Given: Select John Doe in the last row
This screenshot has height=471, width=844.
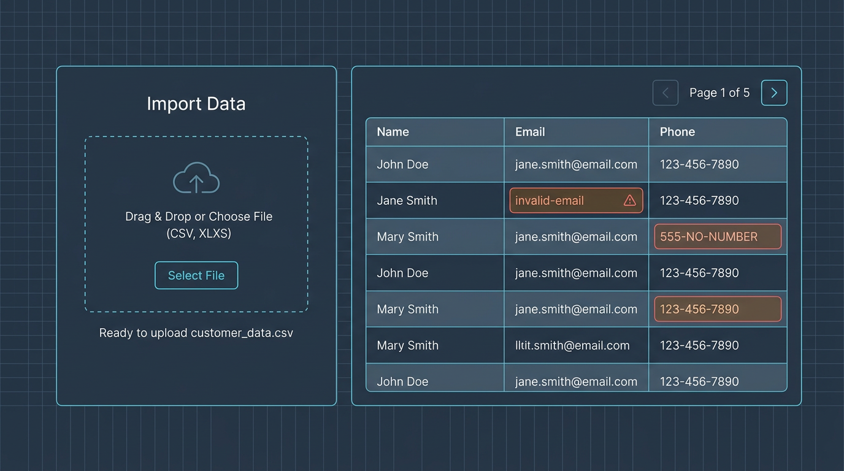Looking at the screenshot, I should click(402, 381).
